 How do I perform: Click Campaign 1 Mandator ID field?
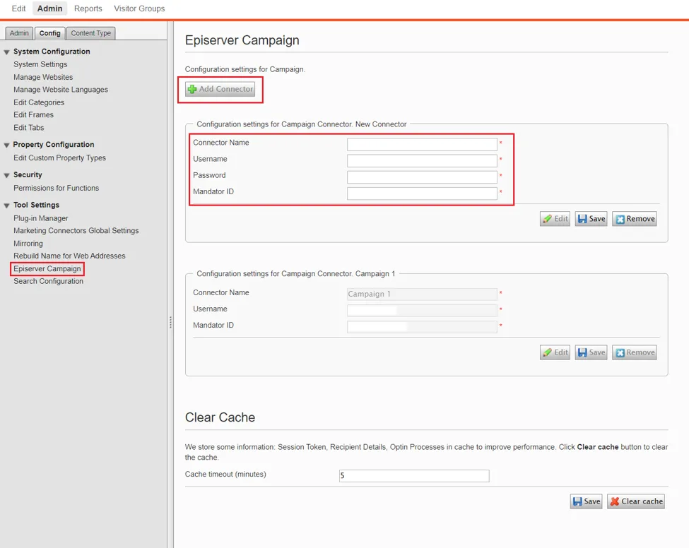pyautogui.click(x=422, y=327)
